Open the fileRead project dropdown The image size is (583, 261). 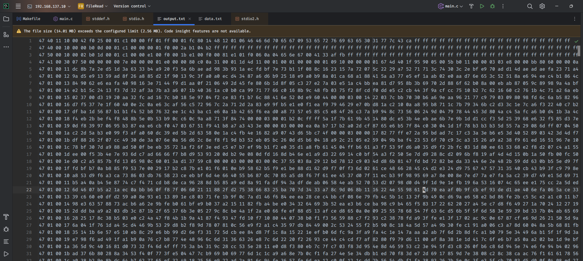point(93,6)
